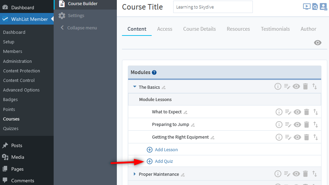Click the Add Lesson link
Image resolution: width=329 pixels, height=185 pixels.
click(x=166, y=150)
